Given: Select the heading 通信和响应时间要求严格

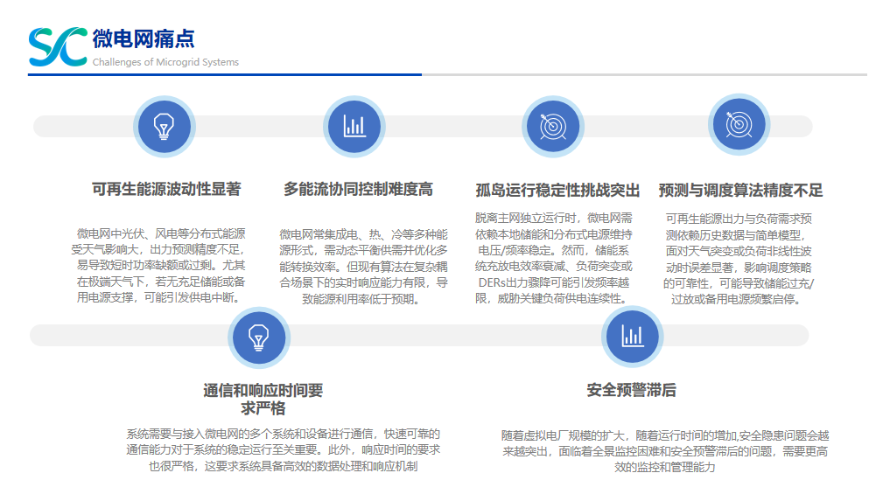Looking at the screenshot, I should (263, 400).
